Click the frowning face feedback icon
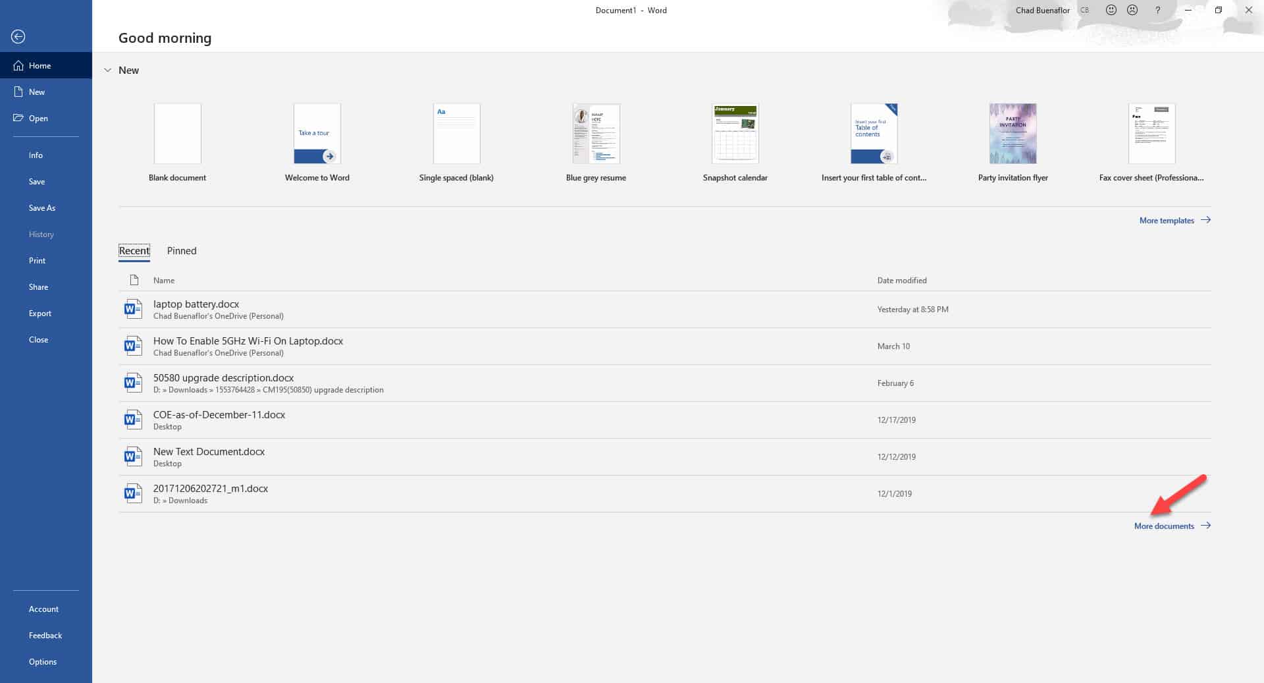Screen dimensions: 1264x683 1132,10
